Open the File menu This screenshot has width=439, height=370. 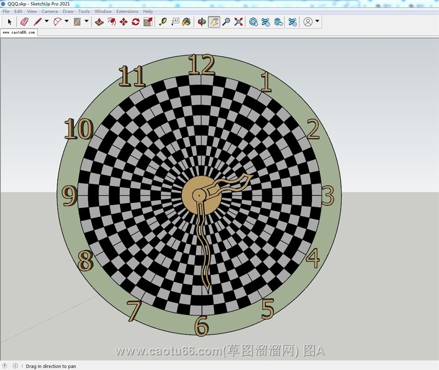6,11
